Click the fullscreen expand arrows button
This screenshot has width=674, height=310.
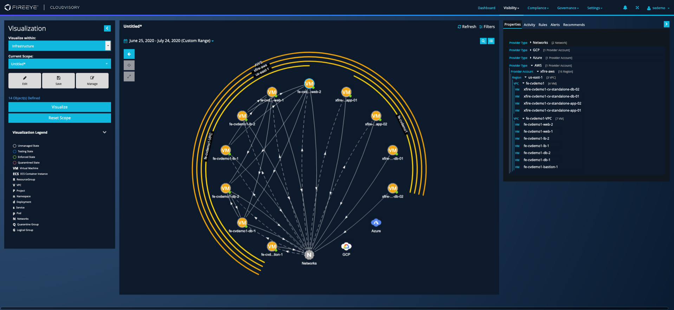[129, 77]
